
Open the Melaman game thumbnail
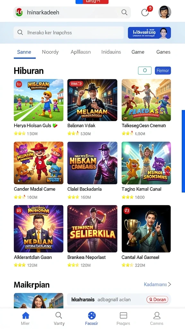[92, 100]
